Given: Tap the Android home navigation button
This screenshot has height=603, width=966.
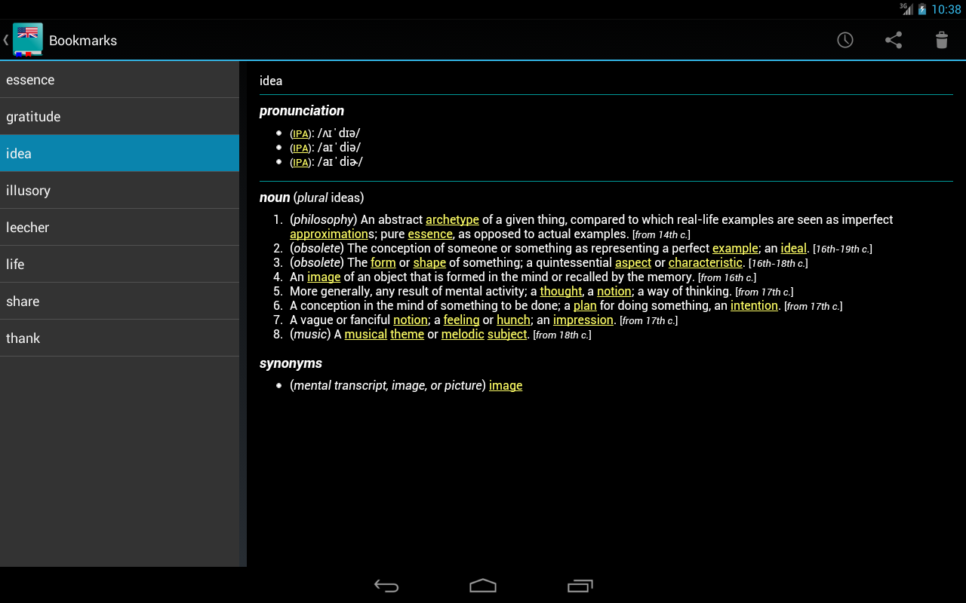Looking at the screenshot, I should point(483,586).
